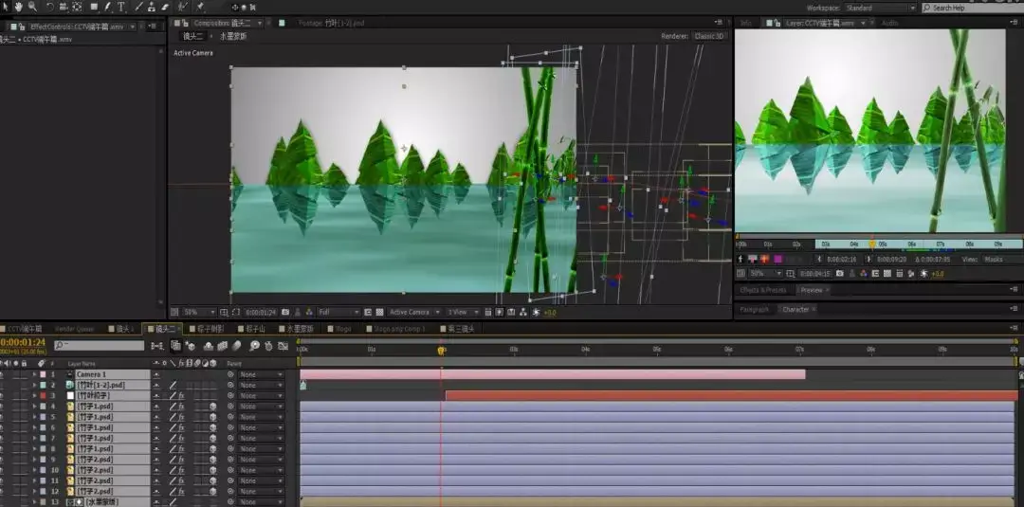Open Show Channel menu in Composition viewer
Image resolution: width=1024 pixels, height=507 pixels.
tap(309, 312)
